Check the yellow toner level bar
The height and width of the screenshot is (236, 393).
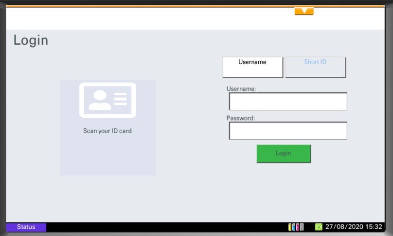point(290,227)
